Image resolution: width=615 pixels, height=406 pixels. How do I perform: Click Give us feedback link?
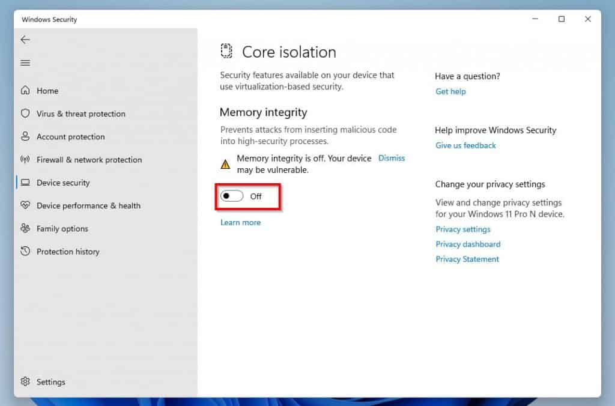coord(465,145)
